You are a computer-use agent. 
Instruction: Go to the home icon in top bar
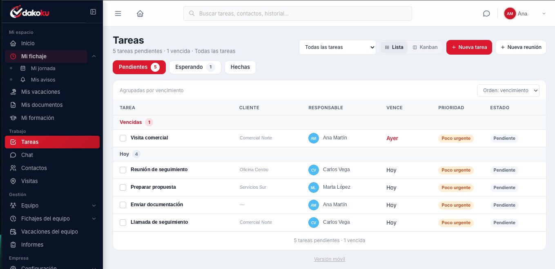click(140, 13)
